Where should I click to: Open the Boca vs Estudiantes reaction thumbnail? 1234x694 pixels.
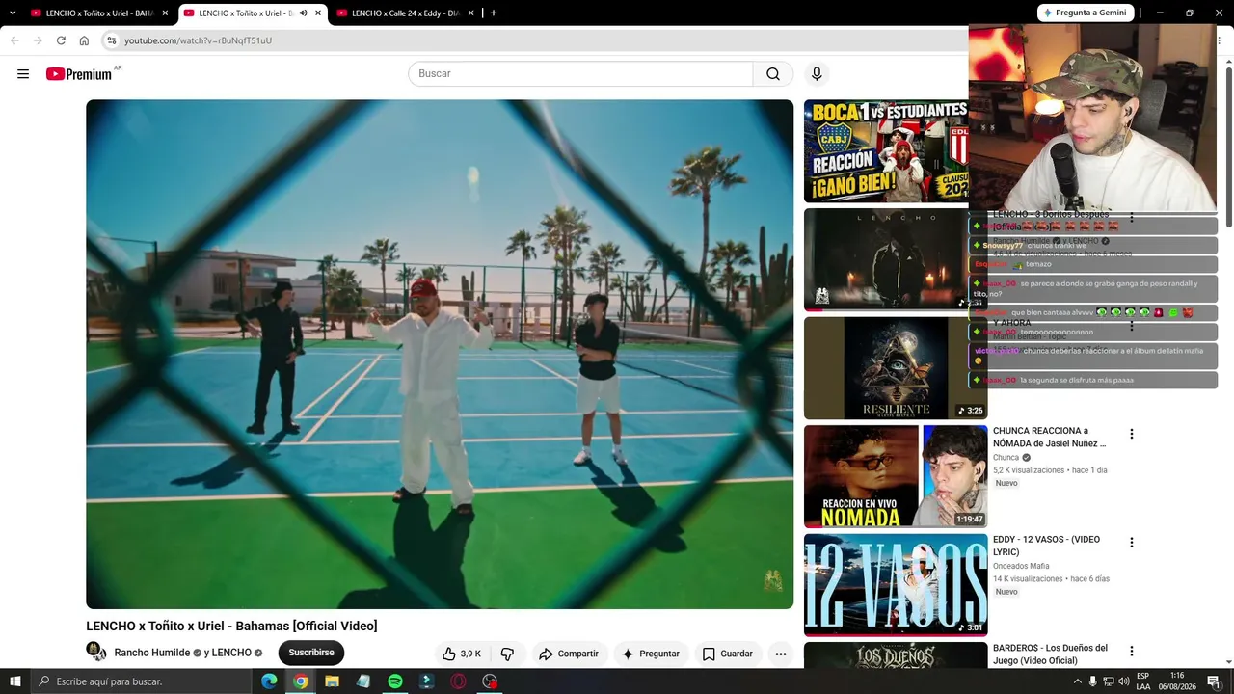point(886,151)
